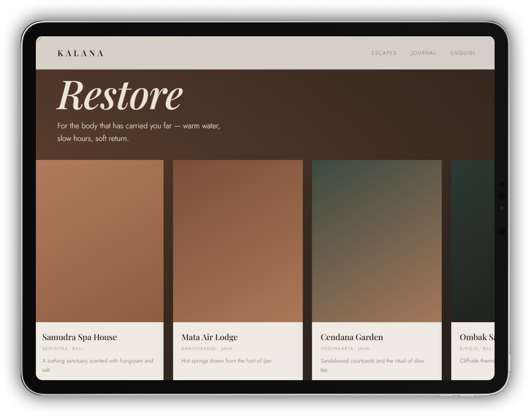Open the Samudra Spa House image
Image resolution: width=530 pixels, height=416 pixels.
pos(100,241)
